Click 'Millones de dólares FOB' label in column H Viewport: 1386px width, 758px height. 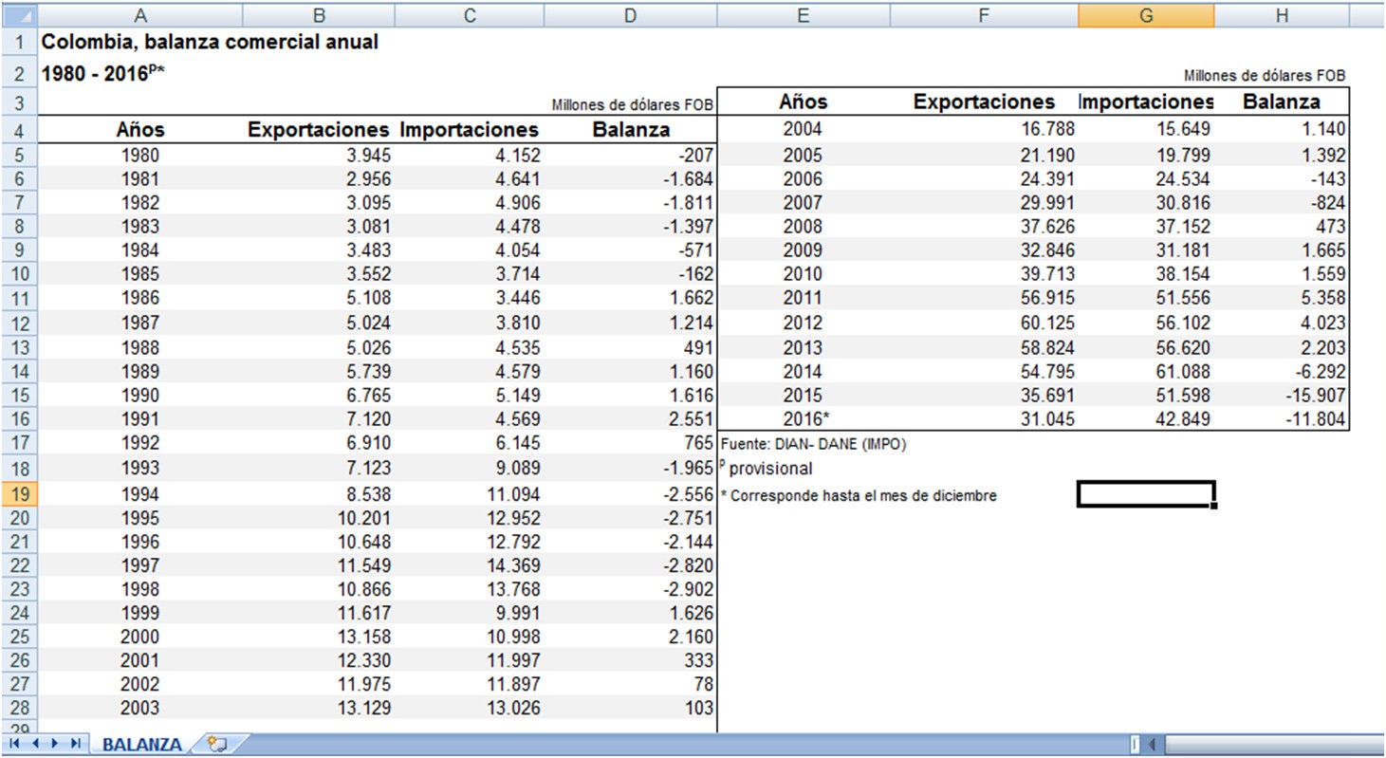pos(1265,76)
